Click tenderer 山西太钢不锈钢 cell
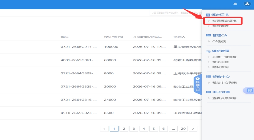 pos(187,113)
